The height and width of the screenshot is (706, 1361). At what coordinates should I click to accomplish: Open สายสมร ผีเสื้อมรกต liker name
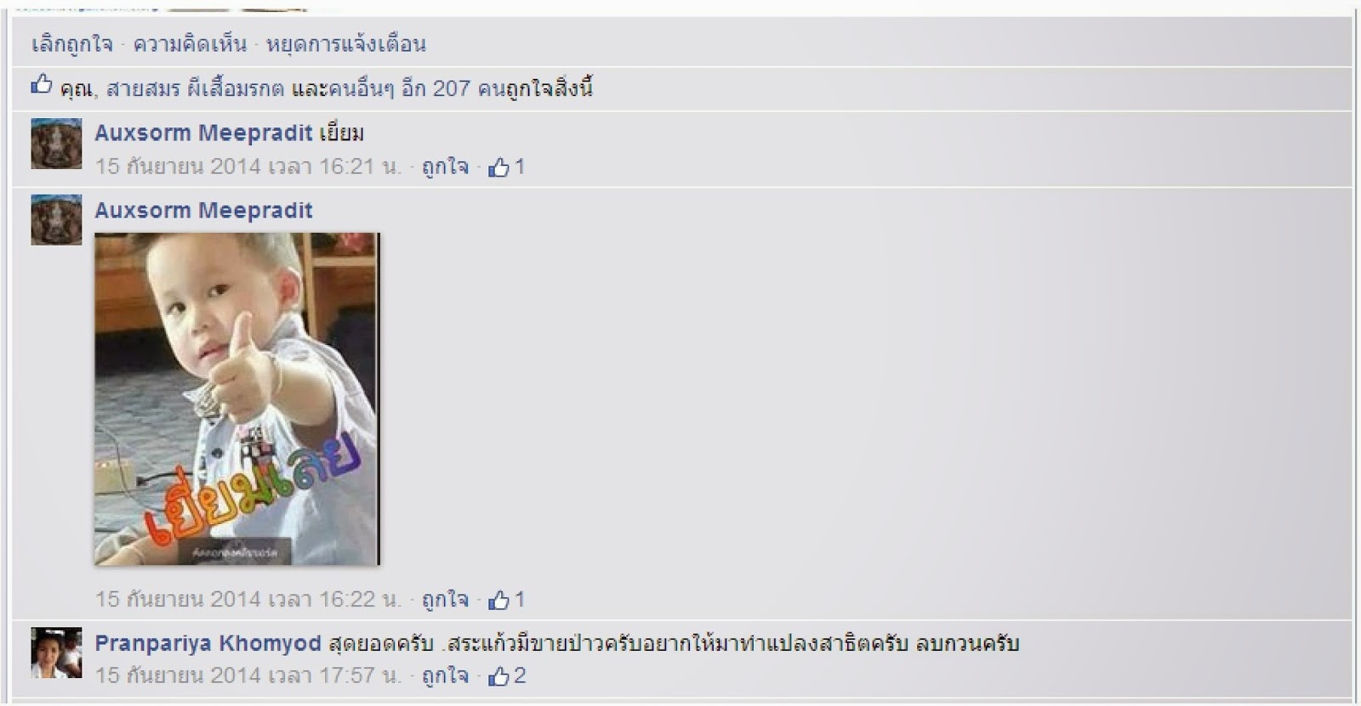point(195,88)
